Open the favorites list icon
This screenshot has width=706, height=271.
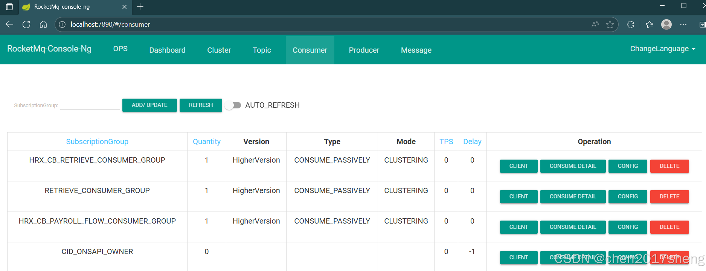pyautogui.click(x=649, y=24)
